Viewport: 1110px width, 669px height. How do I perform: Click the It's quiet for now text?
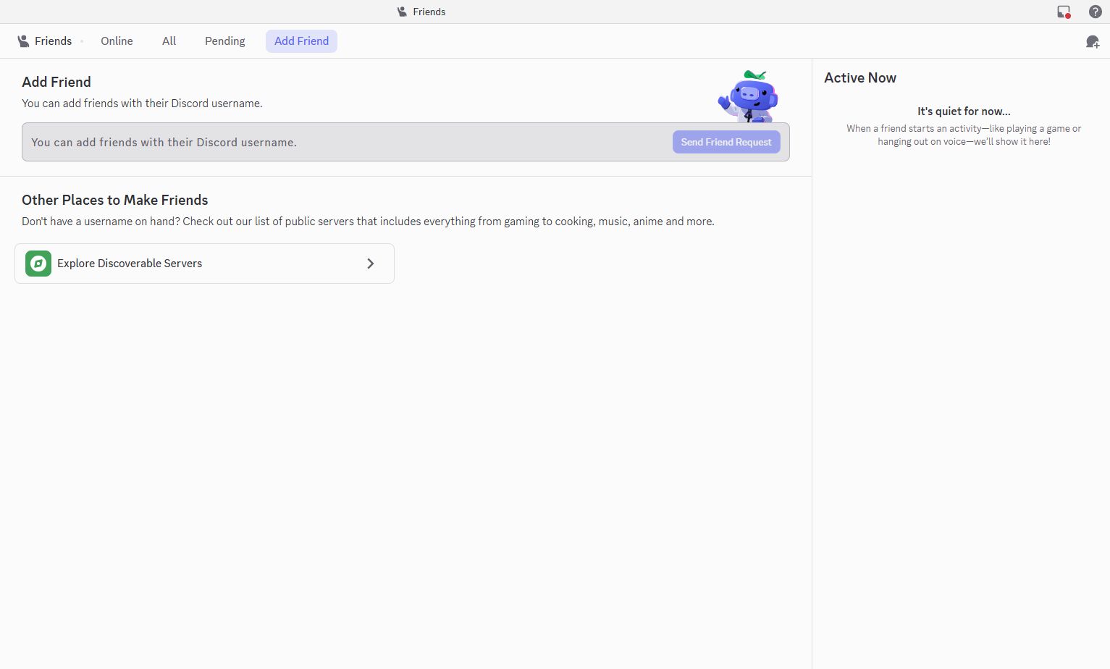click(964, 111)
